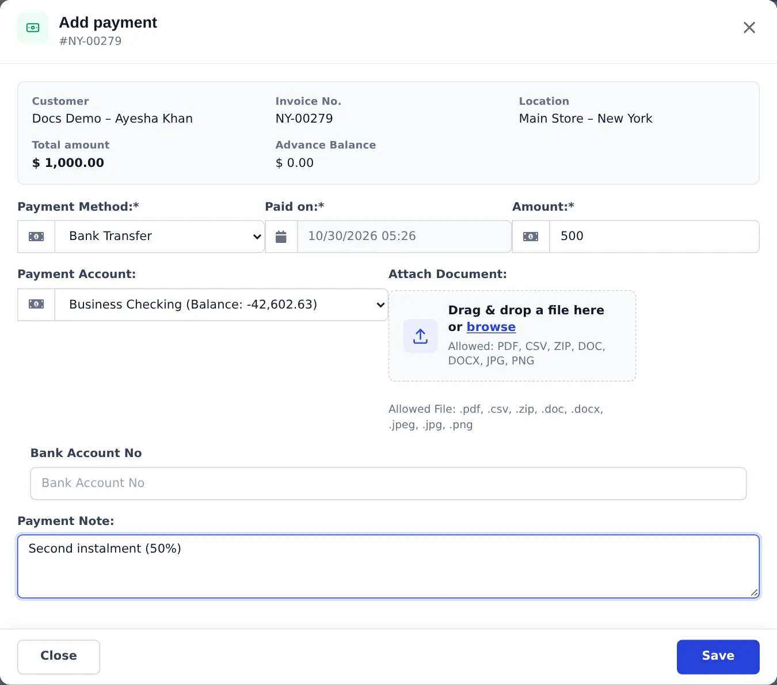Open the Payment Account dropdown showing Business Checking
This screenshot has height=685, width=777.
[x=222, y=305]
